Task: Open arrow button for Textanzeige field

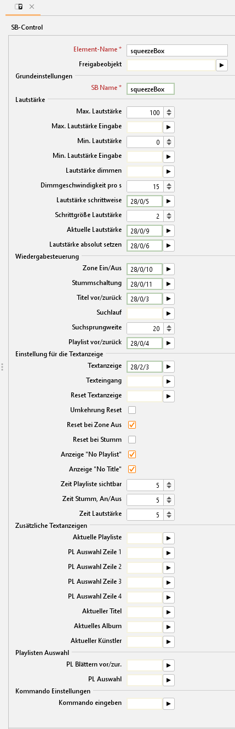Action: [169, 366]
